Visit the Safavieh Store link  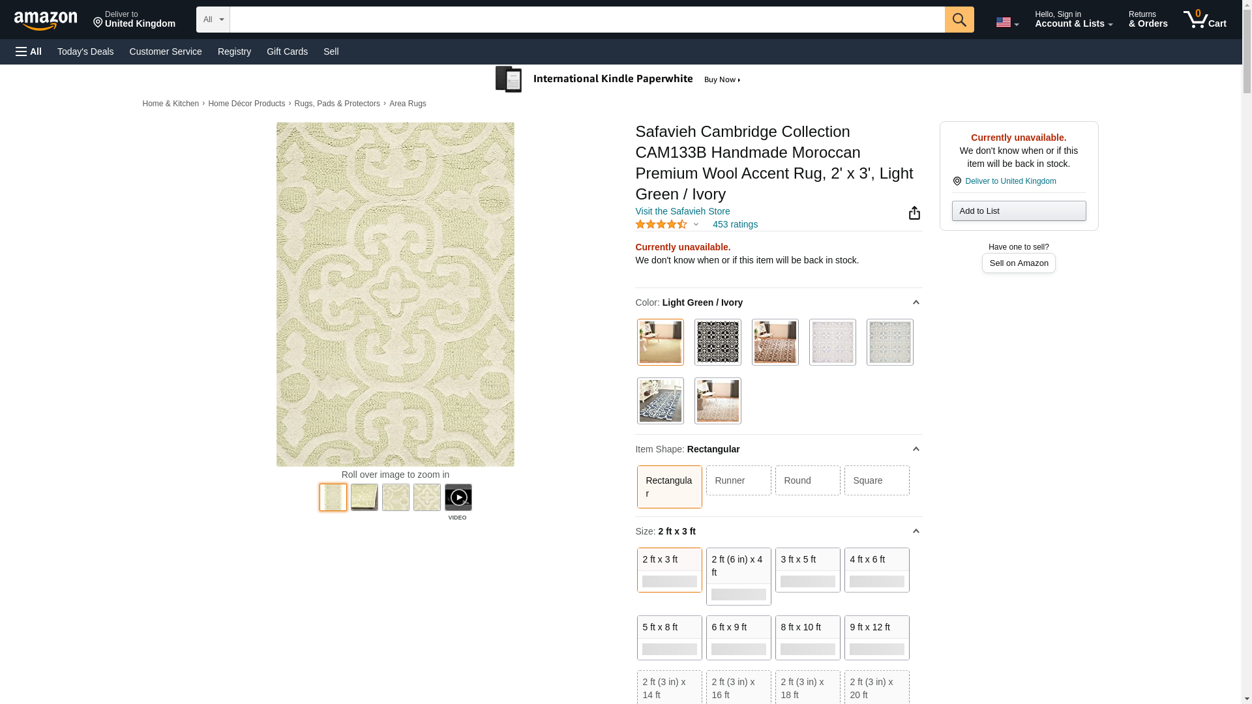click(x=682, y=211)
